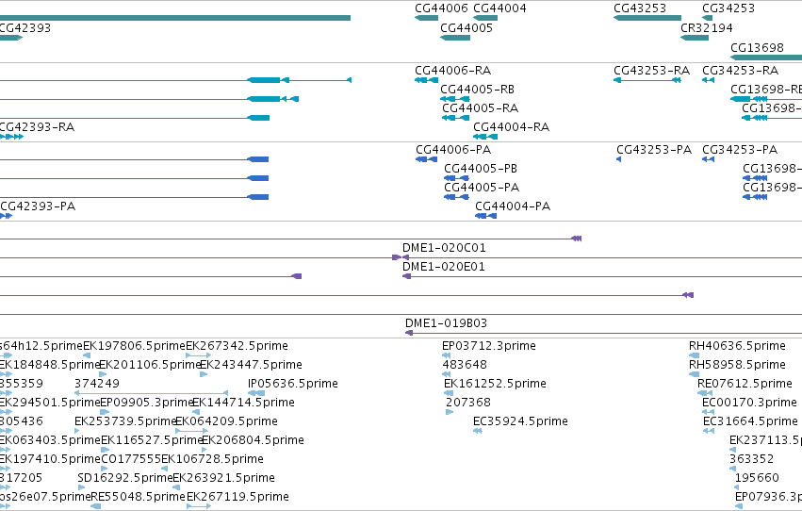This screenshot has height=511, width=802.
Task: Select transcript CG42393-RA
Action: pos(11,137)
